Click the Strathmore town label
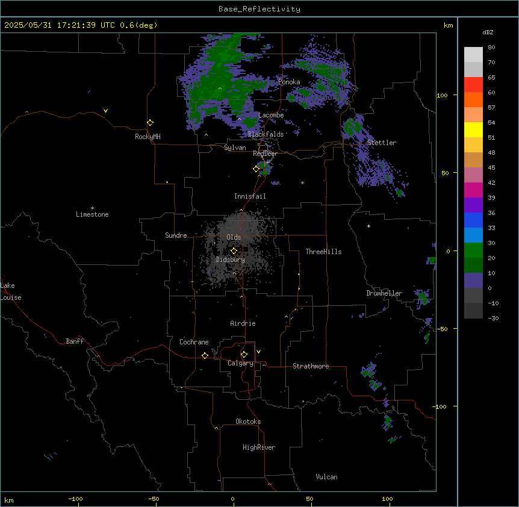Screen dimensions: 519x507 click(311, 366)
